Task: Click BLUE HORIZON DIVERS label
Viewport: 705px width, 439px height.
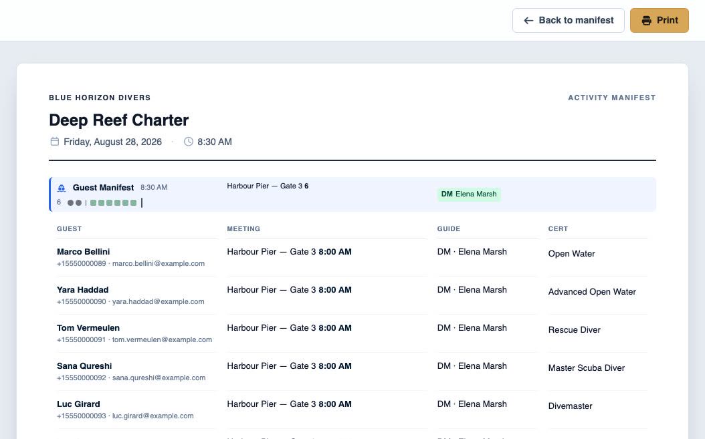Action: [x=100, y=98]
